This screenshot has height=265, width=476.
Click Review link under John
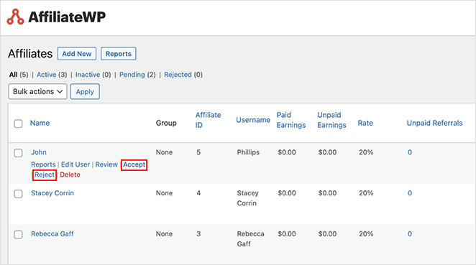coord(106,164)
